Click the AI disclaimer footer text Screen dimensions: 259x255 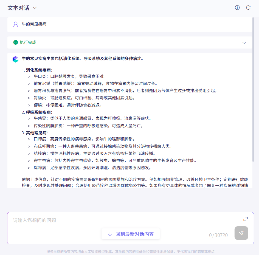click(130, 251)
